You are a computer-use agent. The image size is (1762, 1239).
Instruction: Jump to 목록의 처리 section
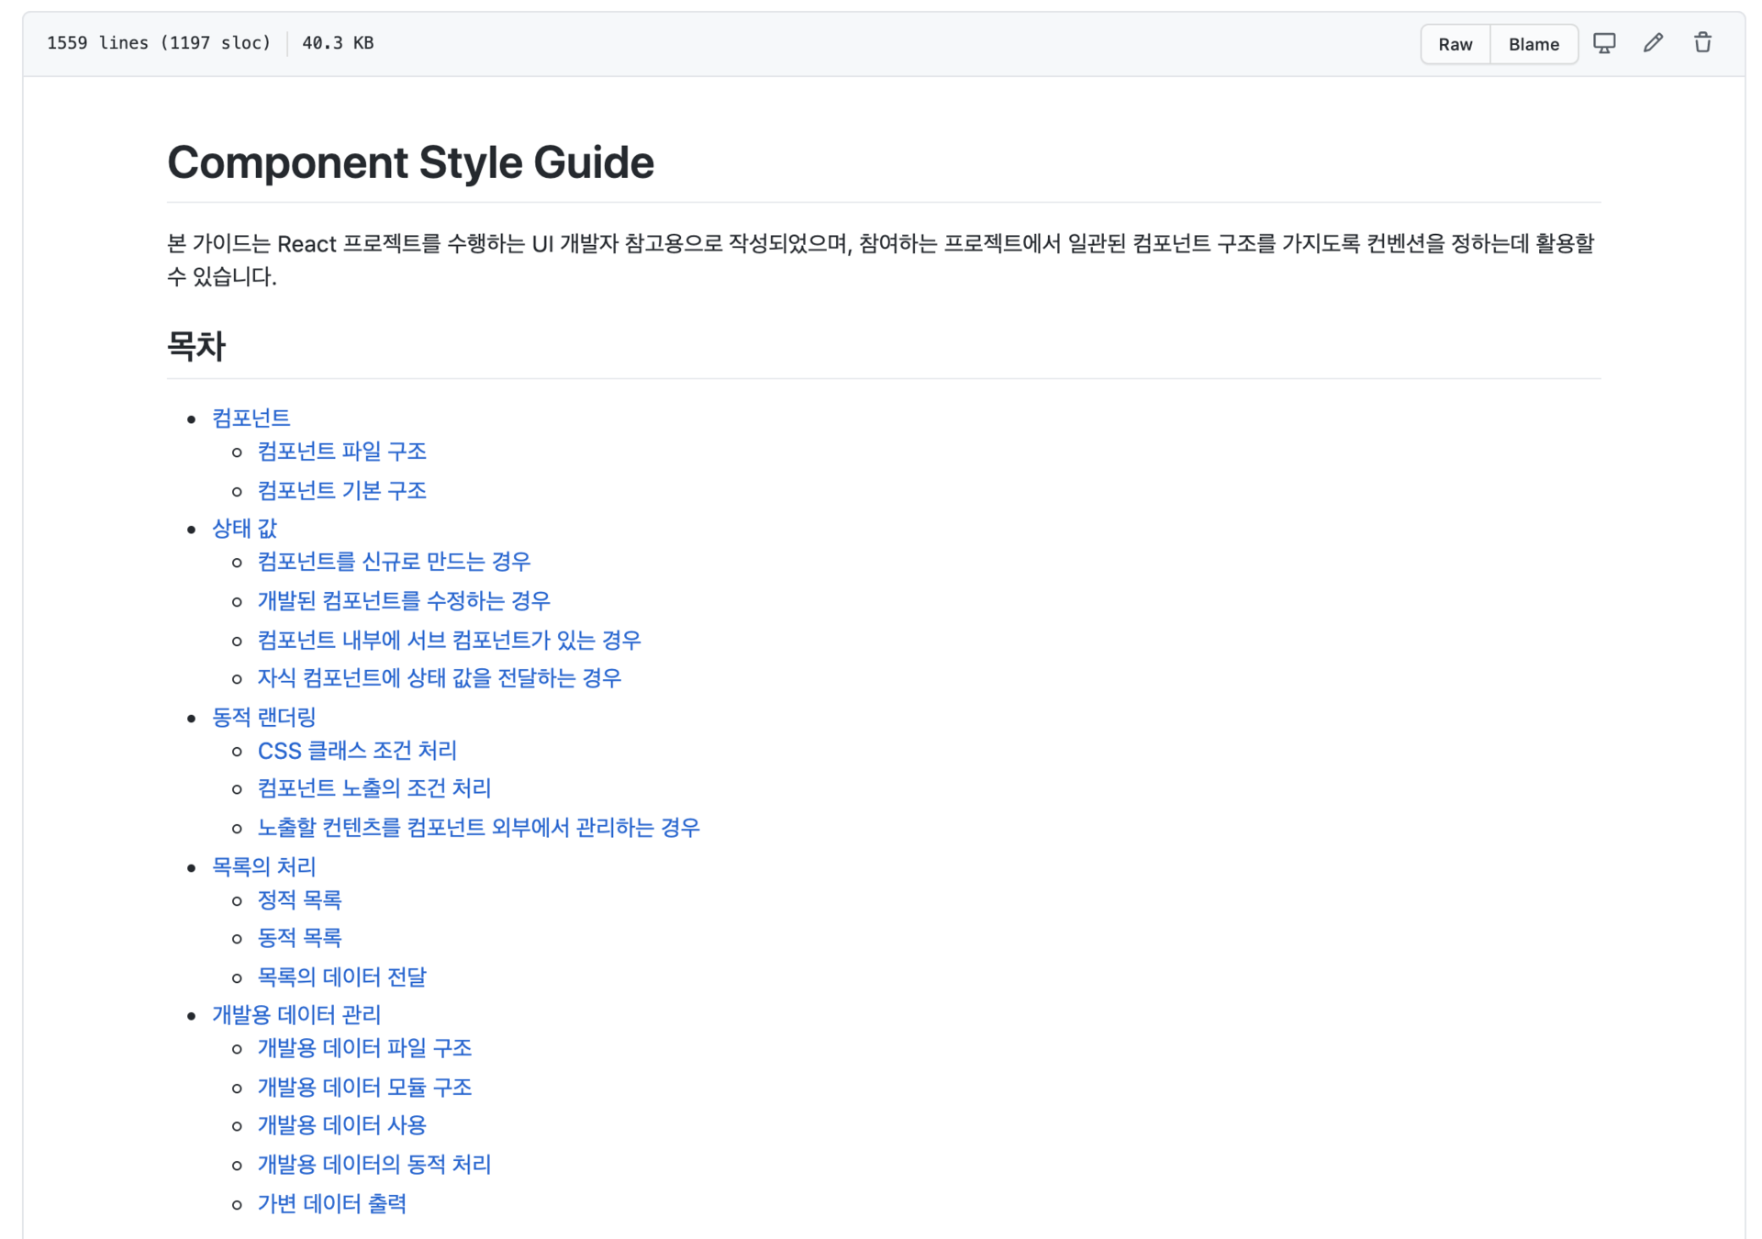(263, 867)
